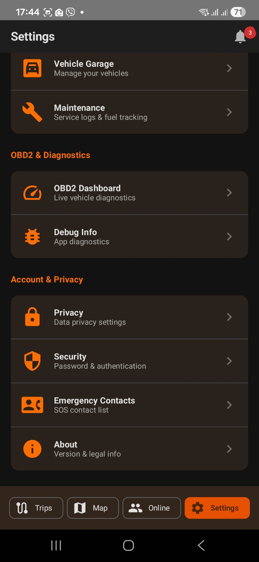The width and height of the screenshot is (259, 562).
Task: Tap the notification bell icon
Action: coord(240,37)
